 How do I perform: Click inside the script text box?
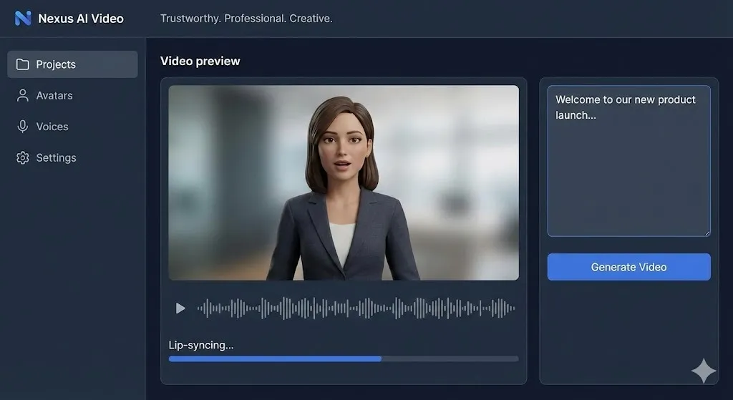click(628, 161)
